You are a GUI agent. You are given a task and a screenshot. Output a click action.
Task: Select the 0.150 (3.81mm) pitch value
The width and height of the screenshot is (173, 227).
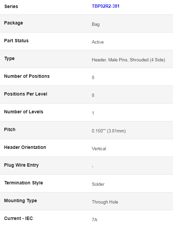tap(109, 131)
